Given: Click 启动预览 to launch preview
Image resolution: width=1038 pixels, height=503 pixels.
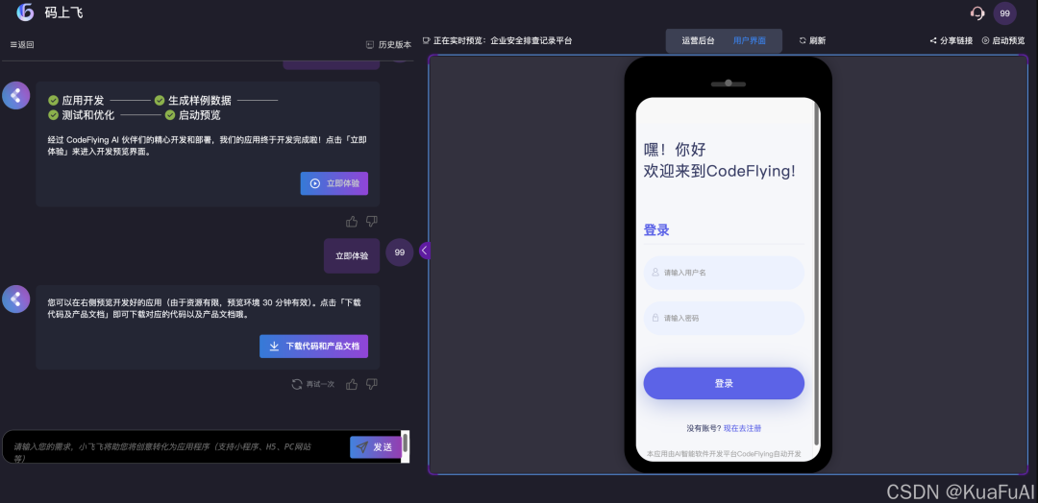Looking at the screenshot, I should pos(1002,41).
